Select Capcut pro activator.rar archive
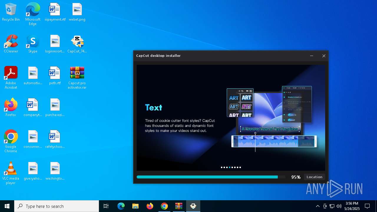 click(x=77, y=78)
